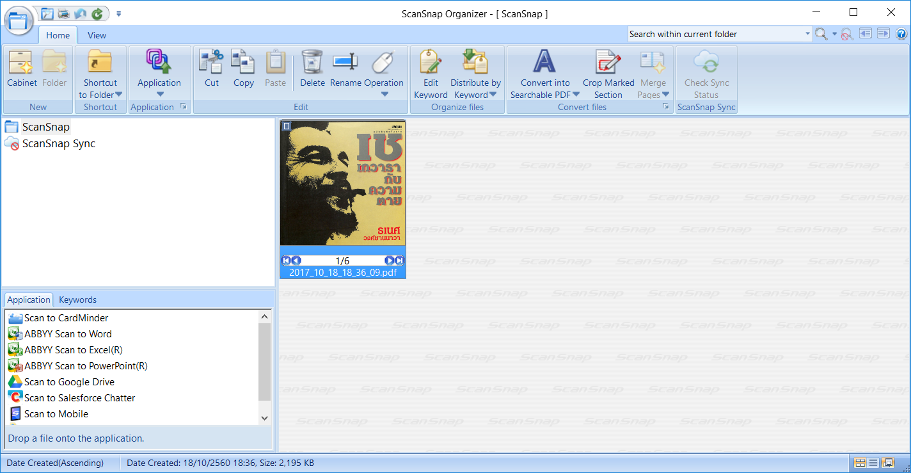Rename the selected file

(x=345, y=69)
